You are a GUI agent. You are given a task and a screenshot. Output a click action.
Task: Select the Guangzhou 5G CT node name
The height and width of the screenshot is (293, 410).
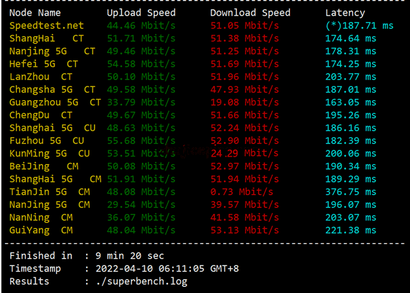[55, 102]
